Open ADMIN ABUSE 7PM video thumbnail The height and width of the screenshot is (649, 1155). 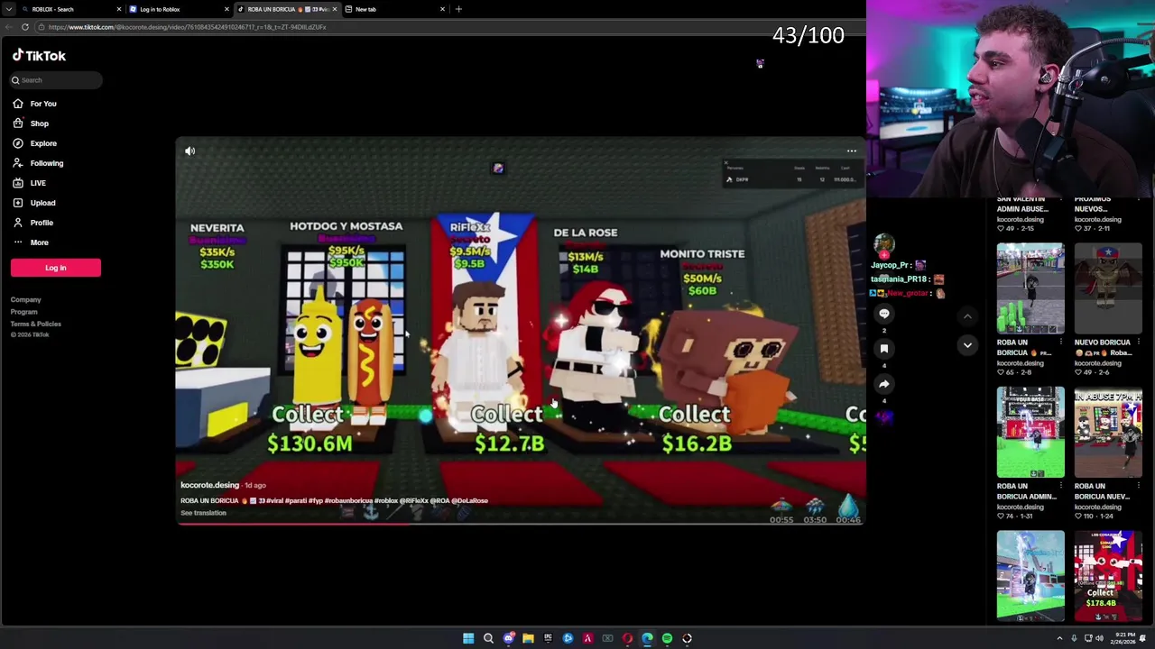[1108, 433]
